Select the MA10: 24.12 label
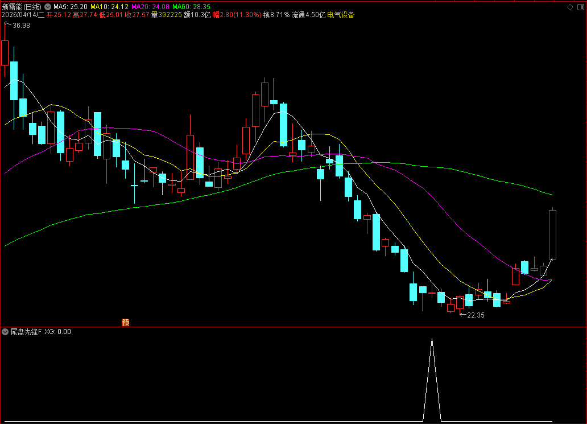 109,7
